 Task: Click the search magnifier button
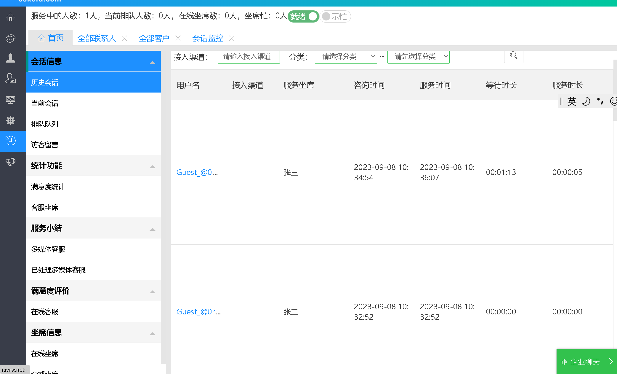click(x=514, y=55)
